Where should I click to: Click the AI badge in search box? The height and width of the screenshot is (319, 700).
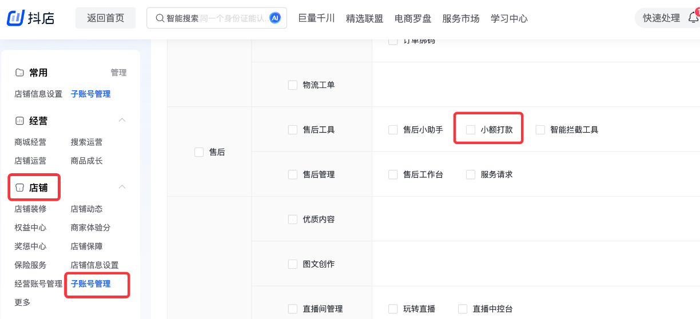coord(276,18)
